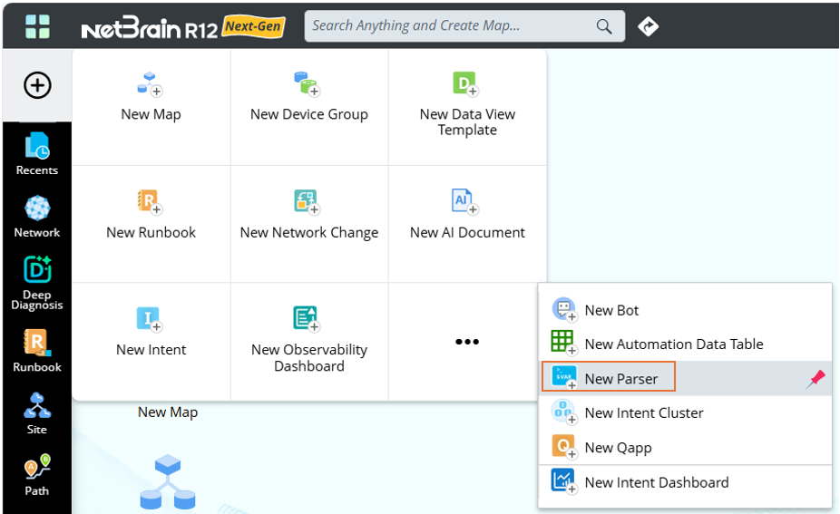The height and width of the screenshot is (514, 840).
Task: Click the Next-Gen badge
Action: pyautogui.click(x=253, y=26)
